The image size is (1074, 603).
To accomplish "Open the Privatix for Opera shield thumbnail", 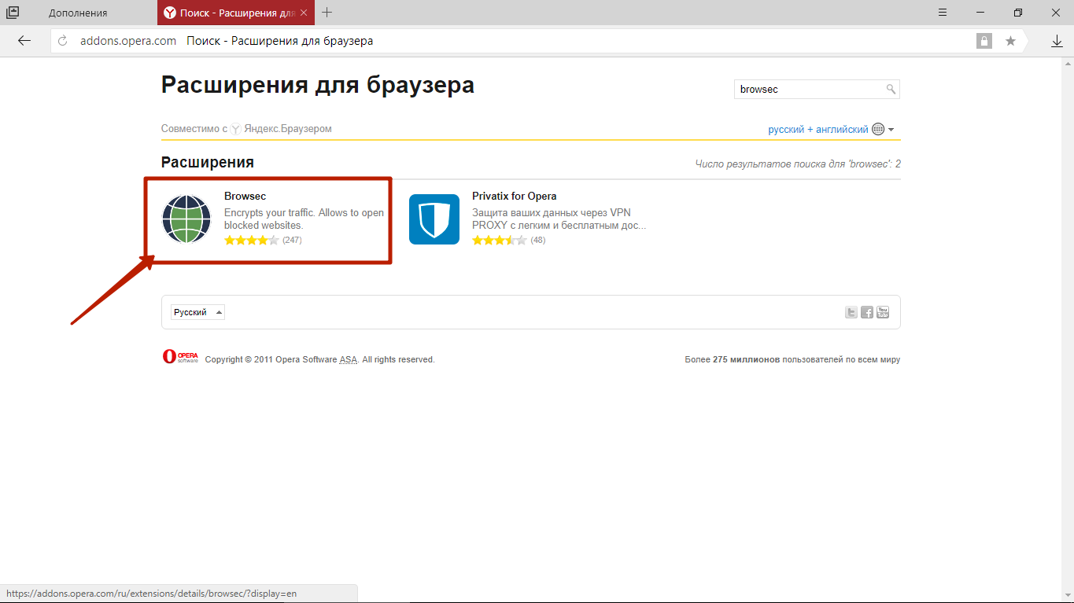I will click(x=434, y=219).
